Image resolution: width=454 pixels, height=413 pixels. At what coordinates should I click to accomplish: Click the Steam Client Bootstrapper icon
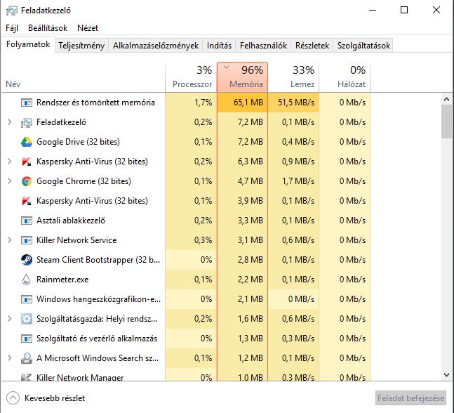point(27,260)
